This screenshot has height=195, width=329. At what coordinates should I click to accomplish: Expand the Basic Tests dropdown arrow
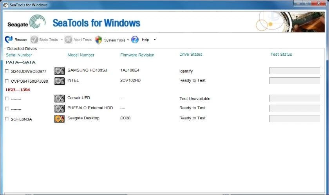point(61,40)
